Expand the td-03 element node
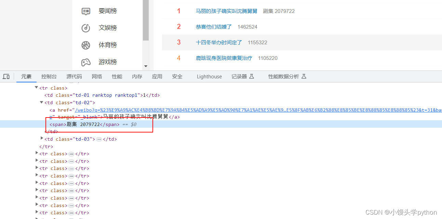The height and width of the screenshot is (219, 442). [x=42, y=138]
